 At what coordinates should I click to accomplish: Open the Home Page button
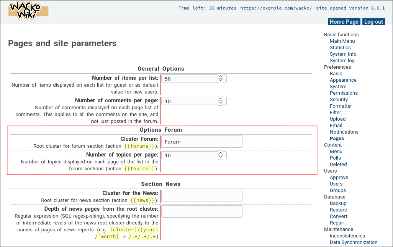point(344,22)
